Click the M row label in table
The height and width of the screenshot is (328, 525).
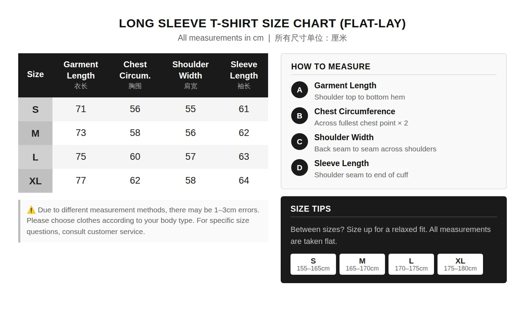tap(35, 133)
